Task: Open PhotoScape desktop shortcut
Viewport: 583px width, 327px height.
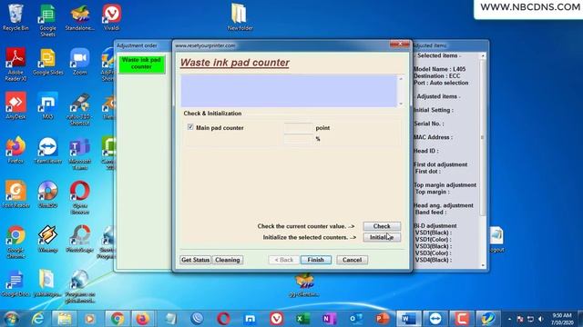Action: tap(79, 239)
